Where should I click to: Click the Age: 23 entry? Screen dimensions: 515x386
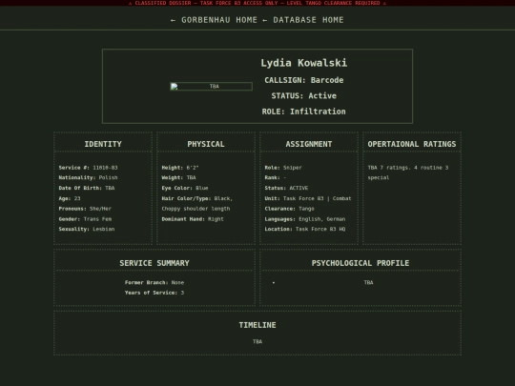(70, 198)
